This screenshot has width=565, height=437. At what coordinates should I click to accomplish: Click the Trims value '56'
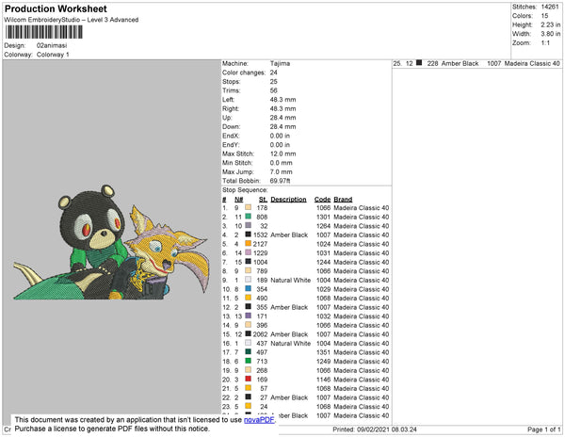coord(274,90)
